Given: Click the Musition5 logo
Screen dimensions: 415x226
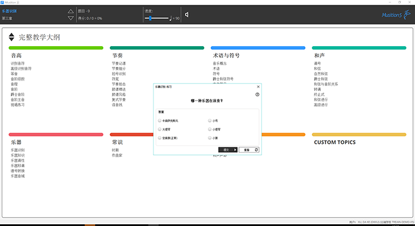Looking at the screenshot, I should 395,15.
